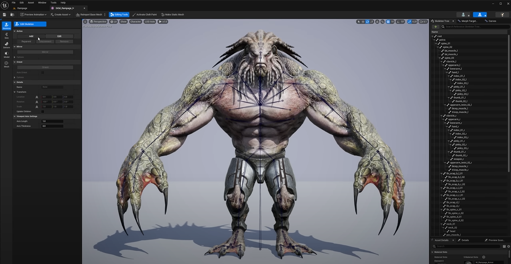Image resolution: width=511 pixels, height=264 pixels.
Task: Click the playback speed x1.0 button
Action: point(163,22)
